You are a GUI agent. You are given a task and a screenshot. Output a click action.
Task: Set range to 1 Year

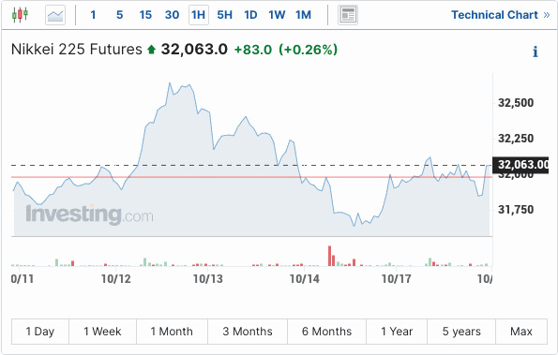397,332
